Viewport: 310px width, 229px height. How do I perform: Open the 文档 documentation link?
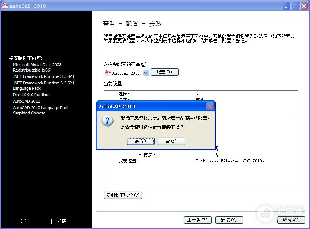[x=24, y=221]
